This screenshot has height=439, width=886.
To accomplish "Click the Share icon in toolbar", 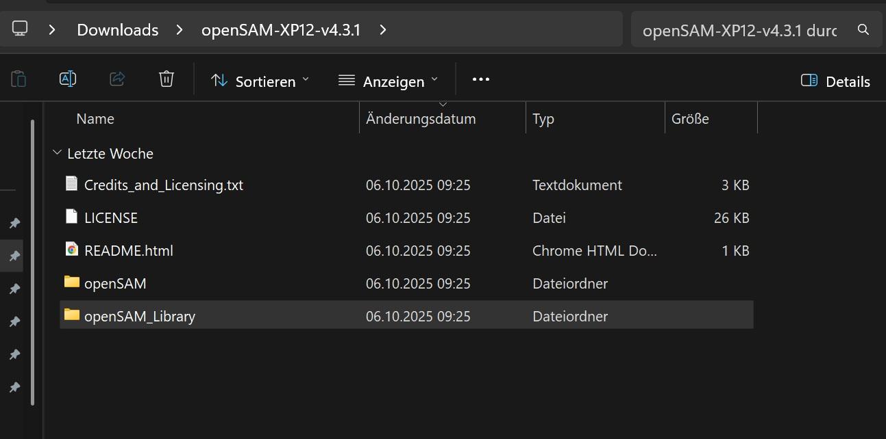I will click(117, 79).
